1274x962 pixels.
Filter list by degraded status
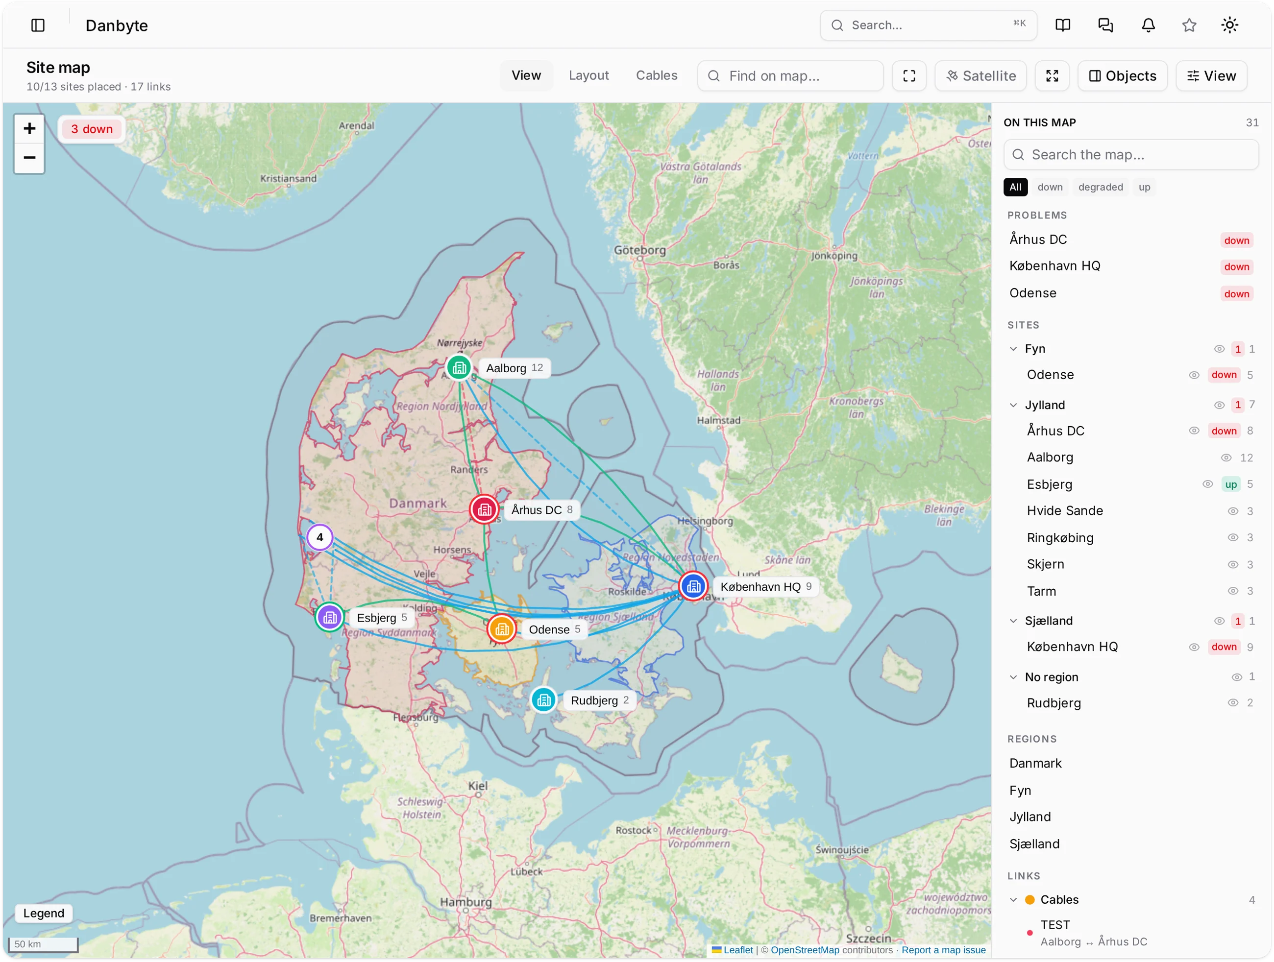tap(1100, 187)
